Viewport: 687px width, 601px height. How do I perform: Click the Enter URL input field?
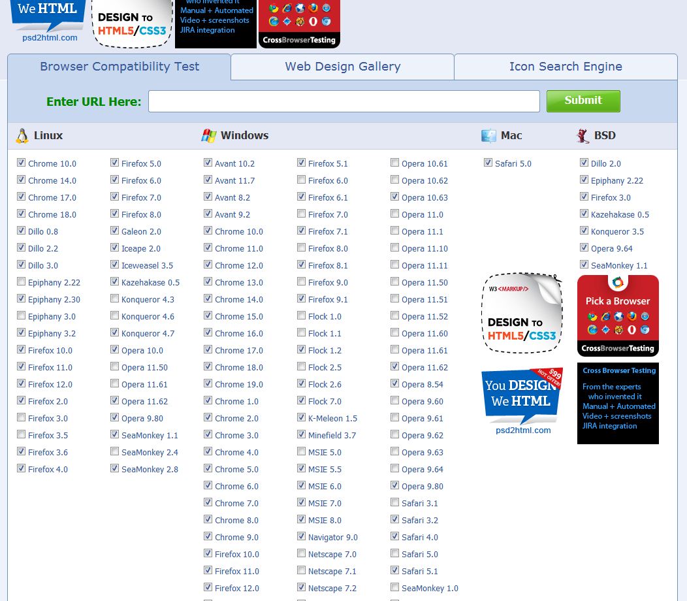pos(343,101)
